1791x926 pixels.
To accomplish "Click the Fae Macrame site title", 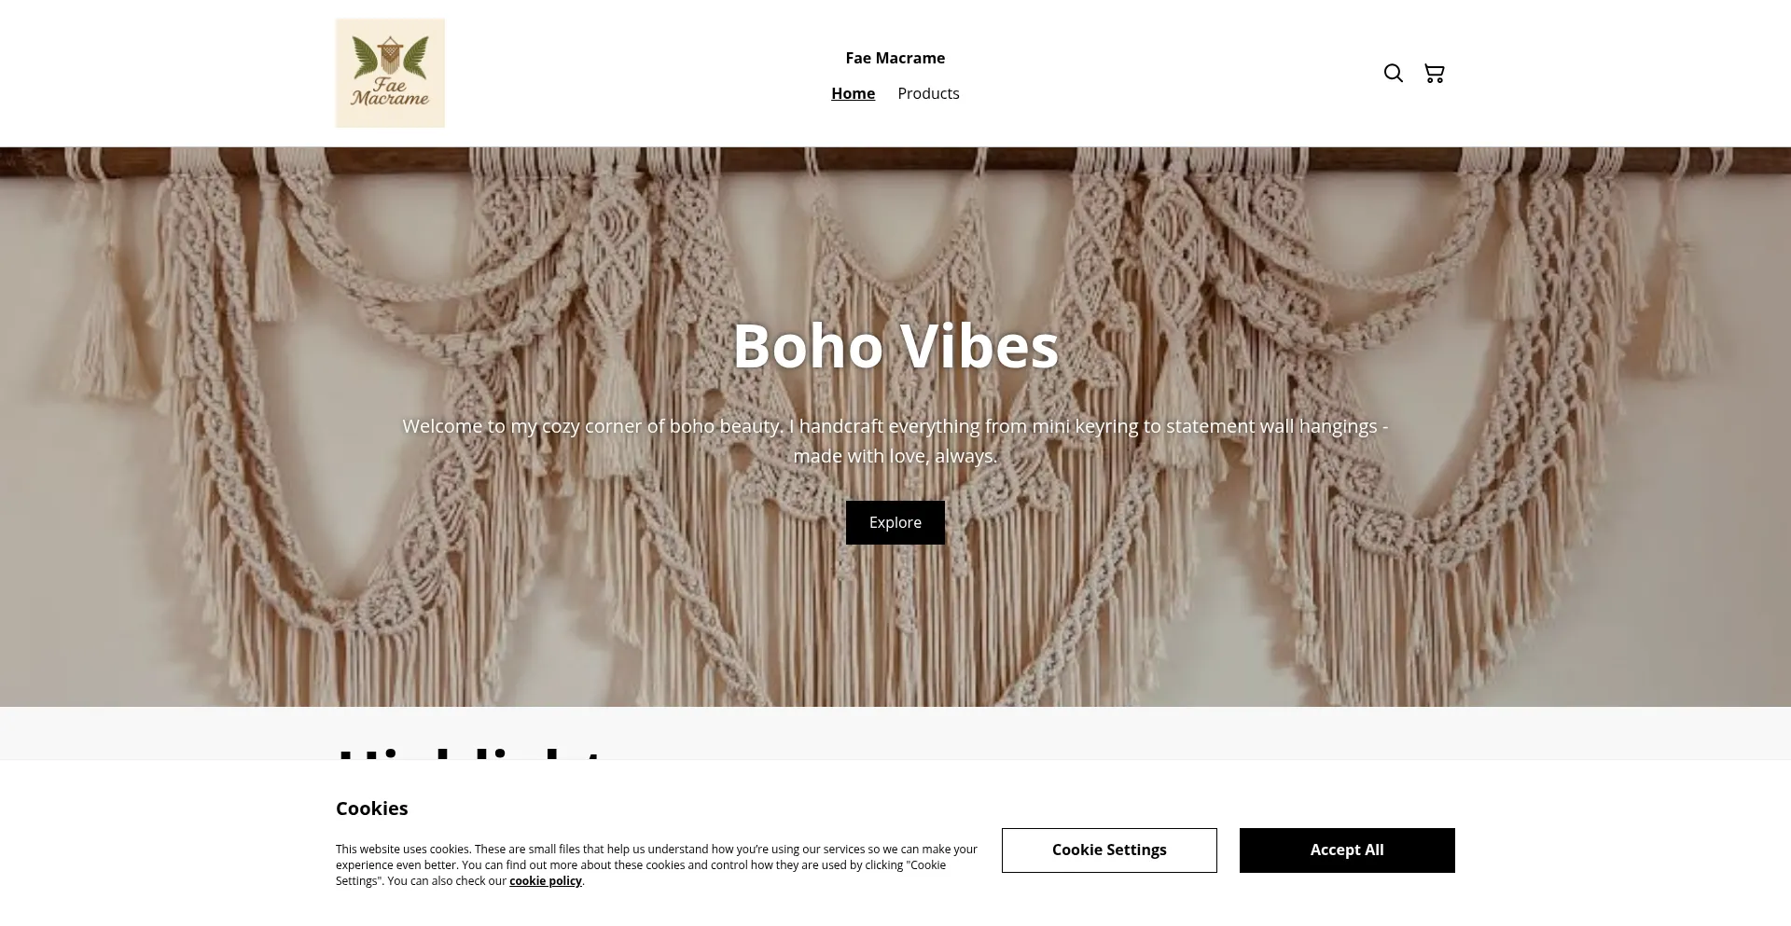I will point(895,58).
